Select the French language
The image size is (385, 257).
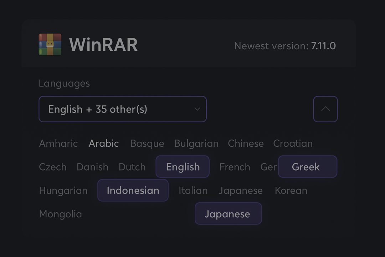235,167
